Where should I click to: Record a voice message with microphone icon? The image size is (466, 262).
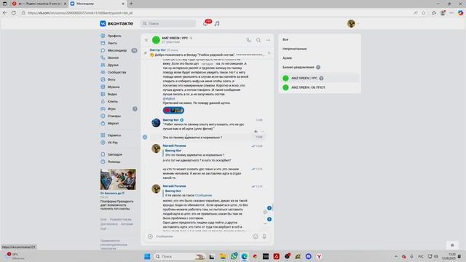[264, 237]
